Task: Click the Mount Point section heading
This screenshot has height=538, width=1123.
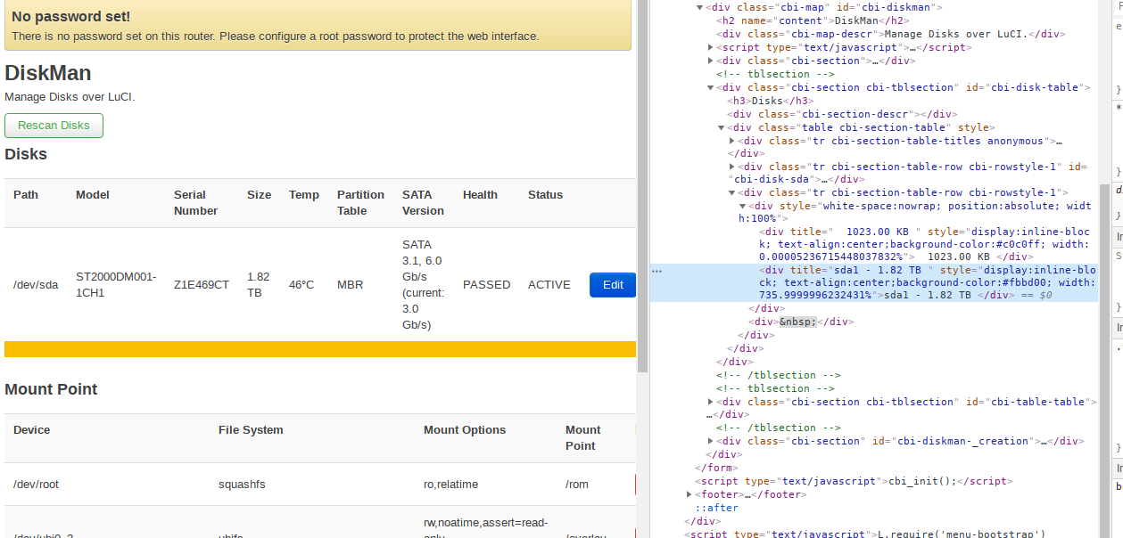Action: [51, 389]
